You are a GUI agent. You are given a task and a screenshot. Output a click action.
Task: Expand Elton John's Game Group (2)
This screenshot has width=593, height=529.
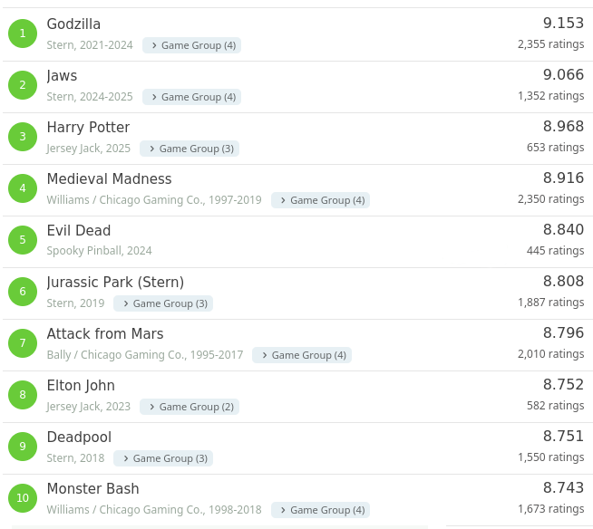tap(190, 407)
